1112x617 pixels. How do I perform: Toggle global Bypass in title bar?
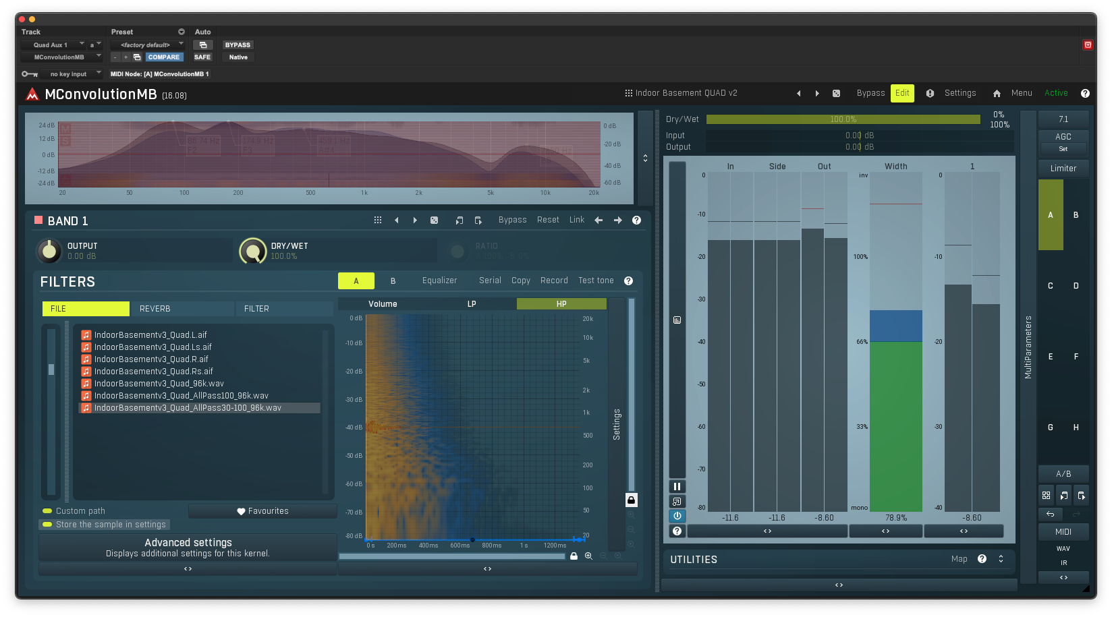870,93
